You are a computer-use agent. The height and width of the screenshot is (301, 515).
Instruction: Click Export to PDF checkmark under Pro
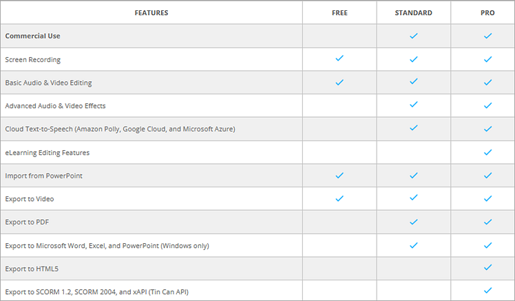pos(488,222)
